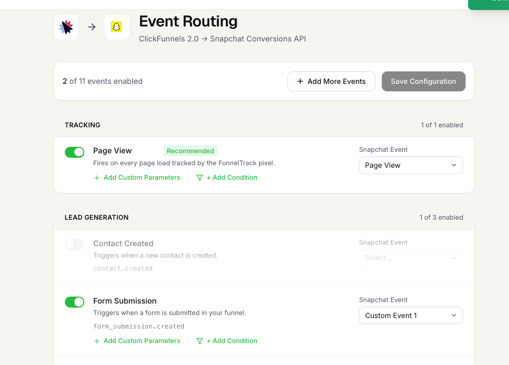This screenshot has width=509, height=365.
Task: Click the Page View event name
Action: 112,151
